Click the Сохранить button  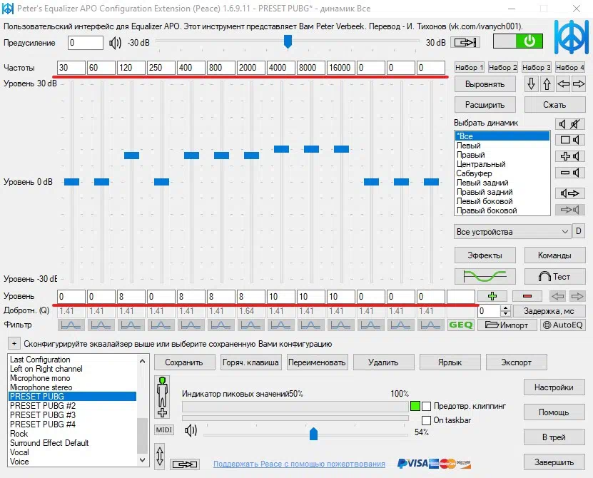(x=184, y=362)
